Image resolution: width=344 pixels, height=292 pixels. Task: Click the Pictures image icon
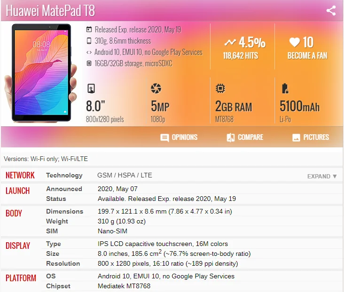coord(296,138)
